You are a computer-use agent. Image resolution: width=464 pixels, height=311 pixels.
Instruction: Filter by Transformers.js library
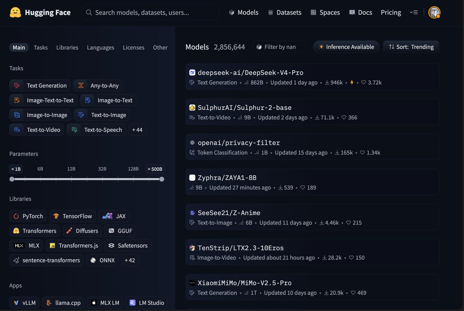click(74, 245)
